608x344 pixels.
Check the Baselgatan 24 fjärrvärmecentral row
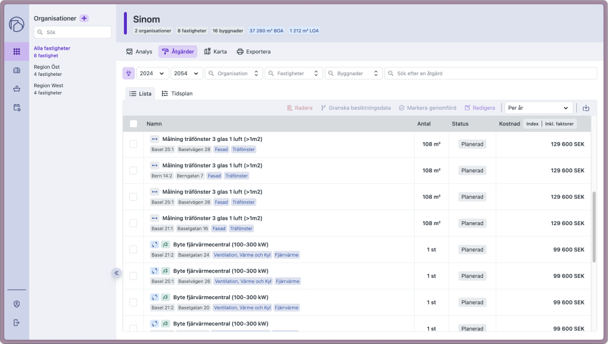133,250
